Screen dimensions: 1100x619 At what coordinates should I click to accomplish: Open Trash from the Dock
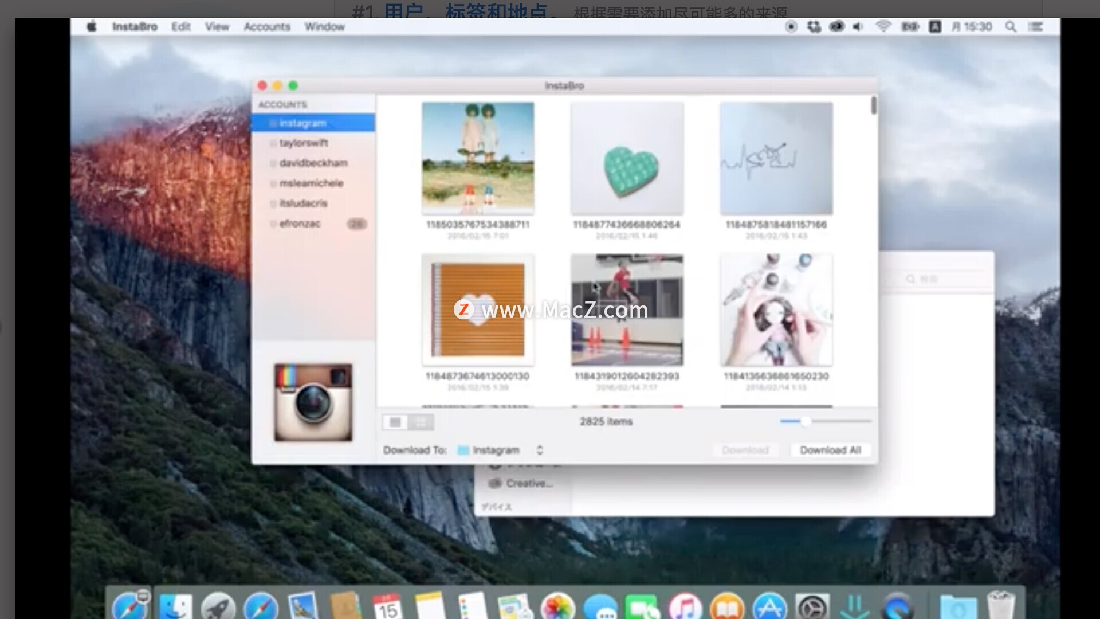(x=1001, y=606)
